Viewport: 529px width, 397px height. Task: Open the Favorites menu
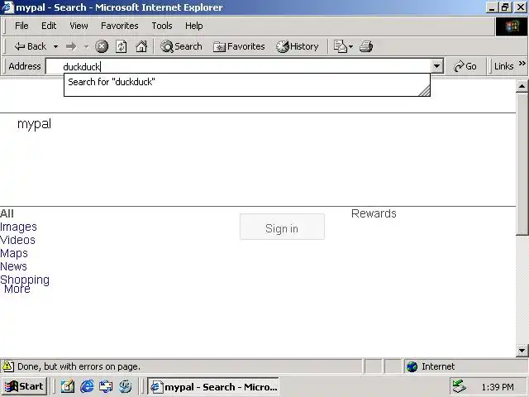point(119,26)
